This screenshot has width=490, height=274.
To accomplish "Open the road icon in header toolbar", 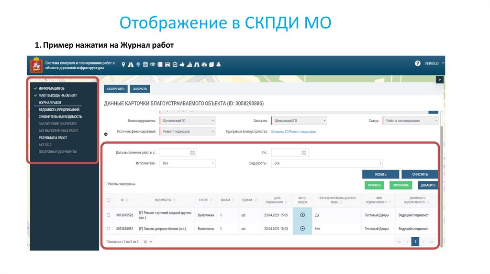I will (x=131, y=64).
